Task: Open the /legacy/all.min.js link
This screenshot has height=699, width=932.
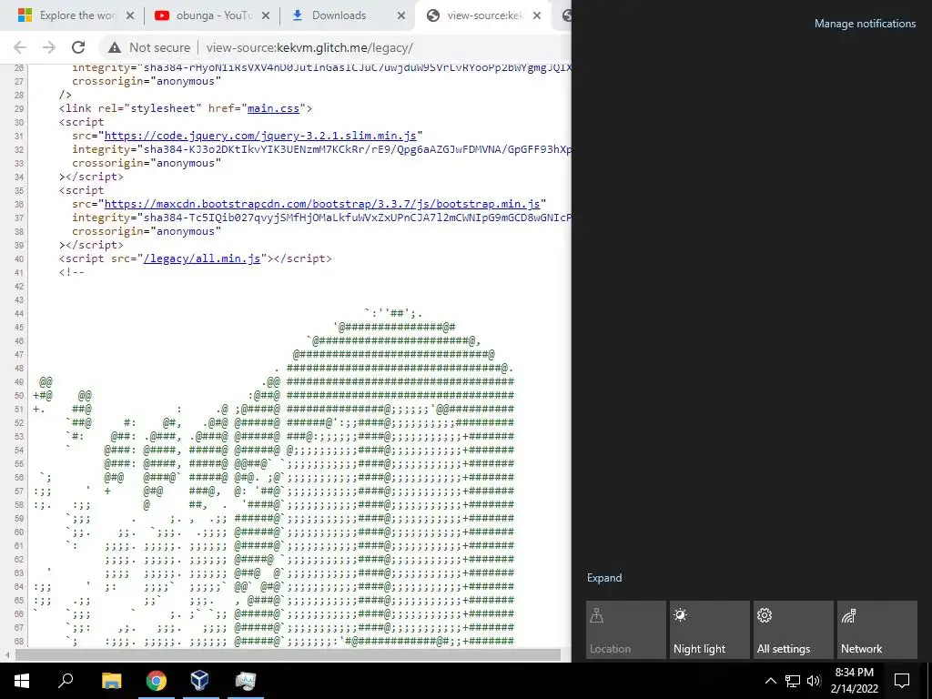Action: point(202,258)
